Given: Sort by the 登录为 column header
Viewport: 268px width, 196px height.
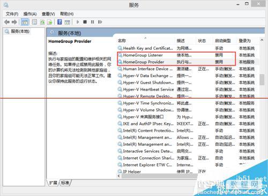Looking at the screenshot, I should (x=245, y=41).
